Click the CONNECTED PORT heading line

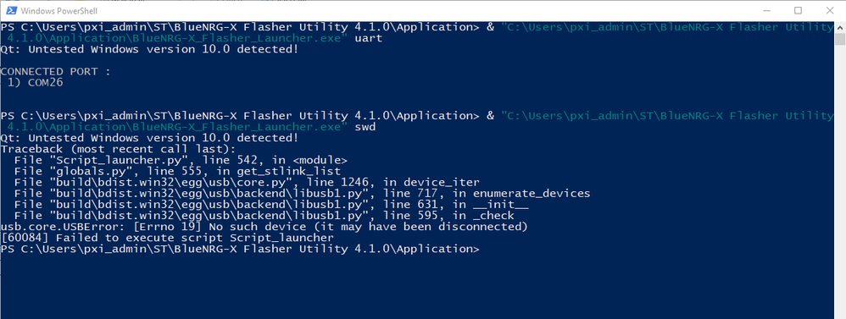(x=56, y=72)
